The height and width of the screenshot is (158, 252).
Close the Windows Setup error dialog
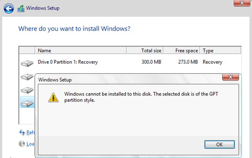230,78
